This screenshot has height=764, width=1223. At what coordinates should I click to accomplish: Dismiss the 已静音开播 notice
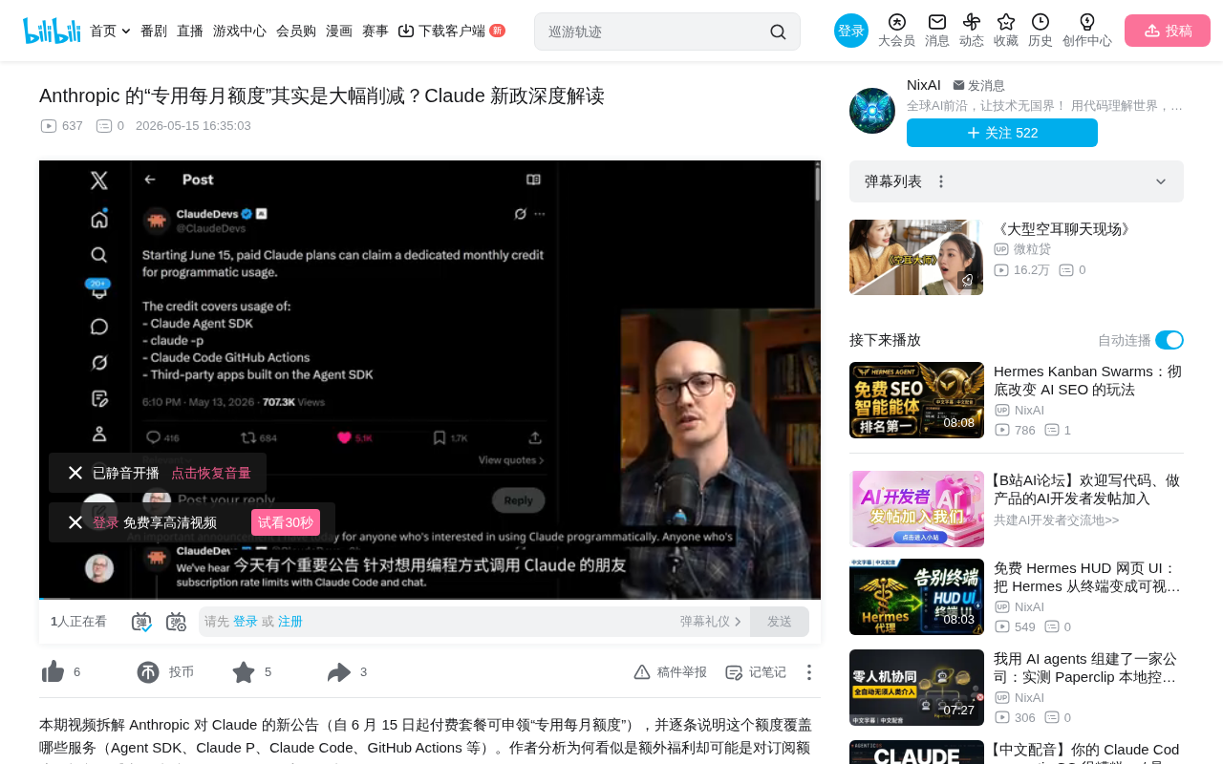(x=75, y=473)
